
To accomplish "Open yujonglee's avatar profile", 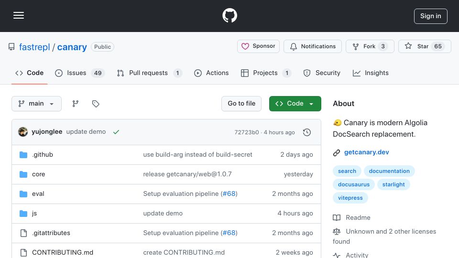I will [23, 132].
